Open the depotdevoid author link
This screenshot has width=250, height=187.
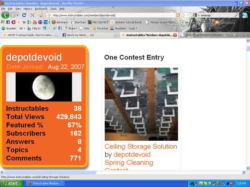click(132, 154)
